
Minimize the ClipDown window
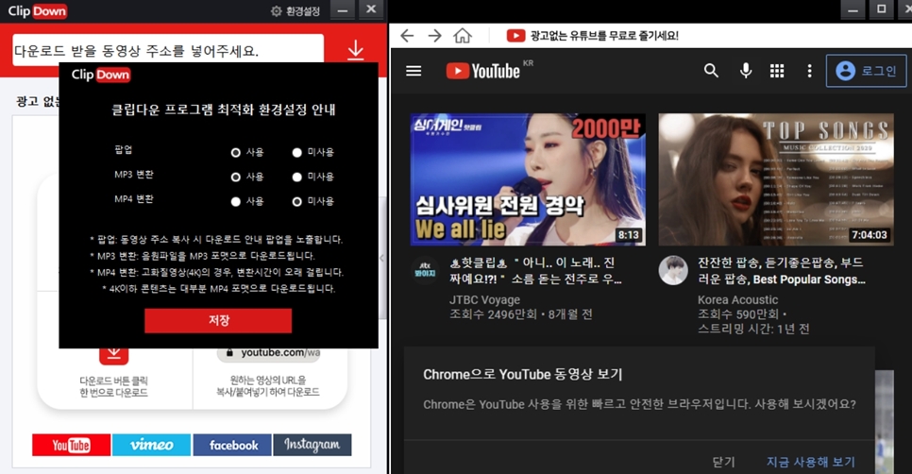pyautogui.click(x=343, y=9)
